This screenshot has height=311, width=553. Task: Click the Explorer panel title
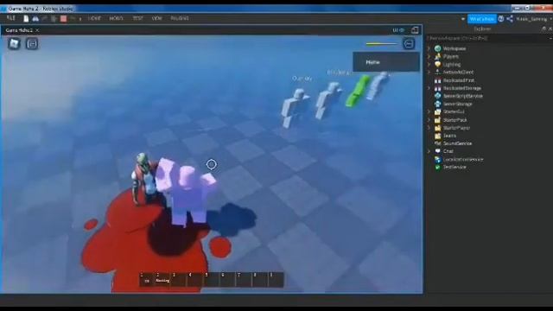coord(482,29)
